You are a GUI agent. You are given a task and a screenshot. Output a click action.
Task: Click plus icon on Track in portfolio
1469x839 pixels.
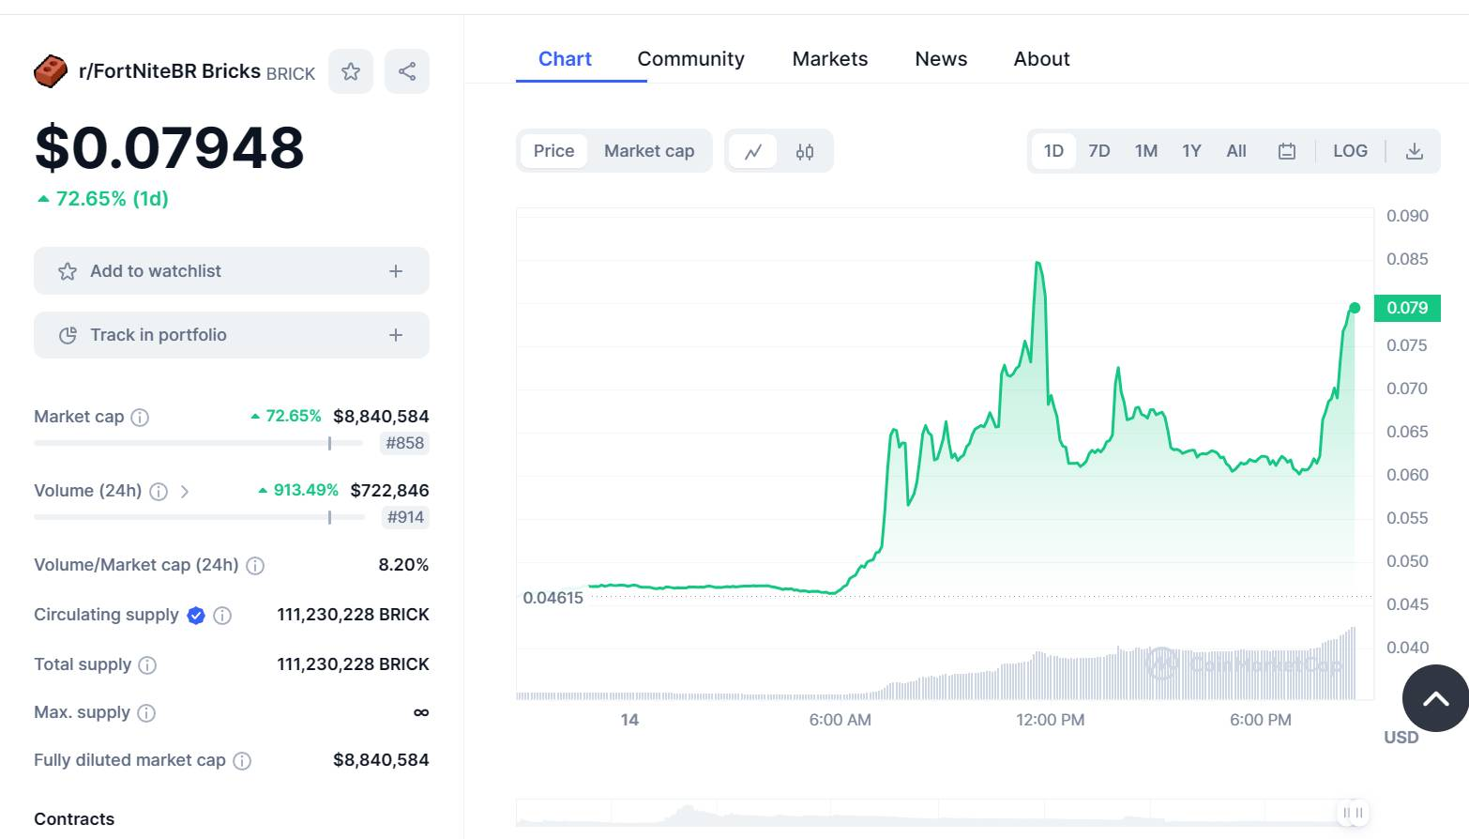pyautogui.click(x=396, y=335)
